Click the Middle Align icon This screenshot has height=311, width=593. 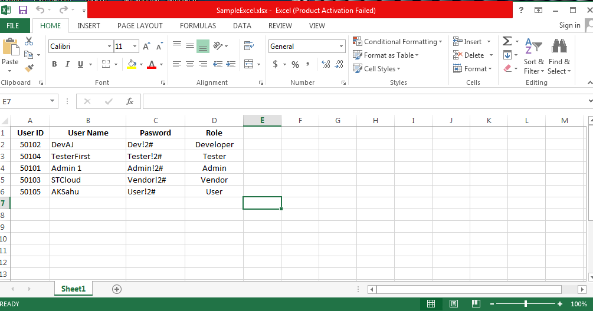190,46
